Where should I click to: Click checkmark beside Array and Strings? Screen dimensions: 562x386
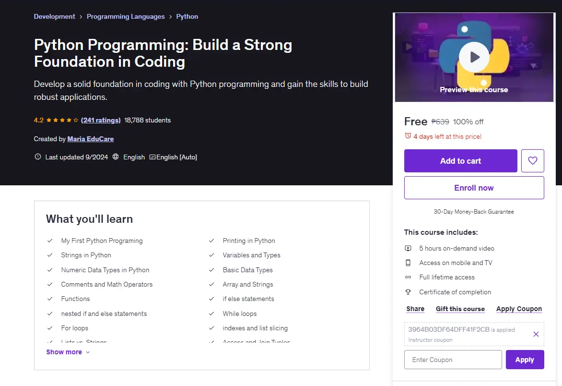211,284
